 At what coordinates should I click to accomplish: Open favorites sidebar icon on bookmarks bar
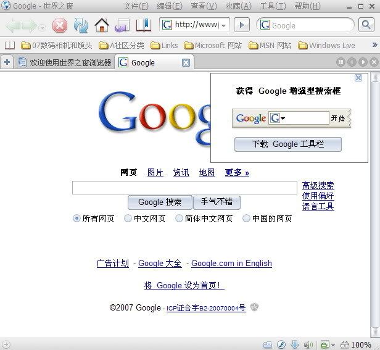coord(10,45)
